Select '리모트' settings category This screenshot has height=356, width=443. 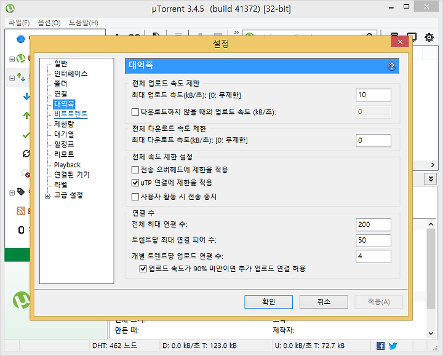point(64,154)
